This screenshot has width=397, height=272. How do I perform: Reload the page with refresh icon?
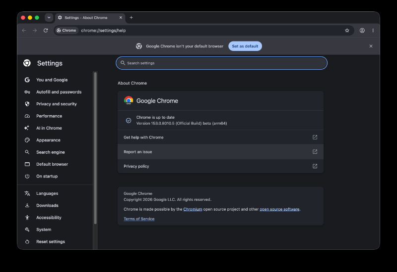pos(46,31)
